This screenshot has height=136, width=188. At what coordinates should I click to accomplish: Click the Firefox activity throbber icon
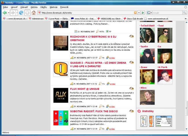[x=186, y=7]
